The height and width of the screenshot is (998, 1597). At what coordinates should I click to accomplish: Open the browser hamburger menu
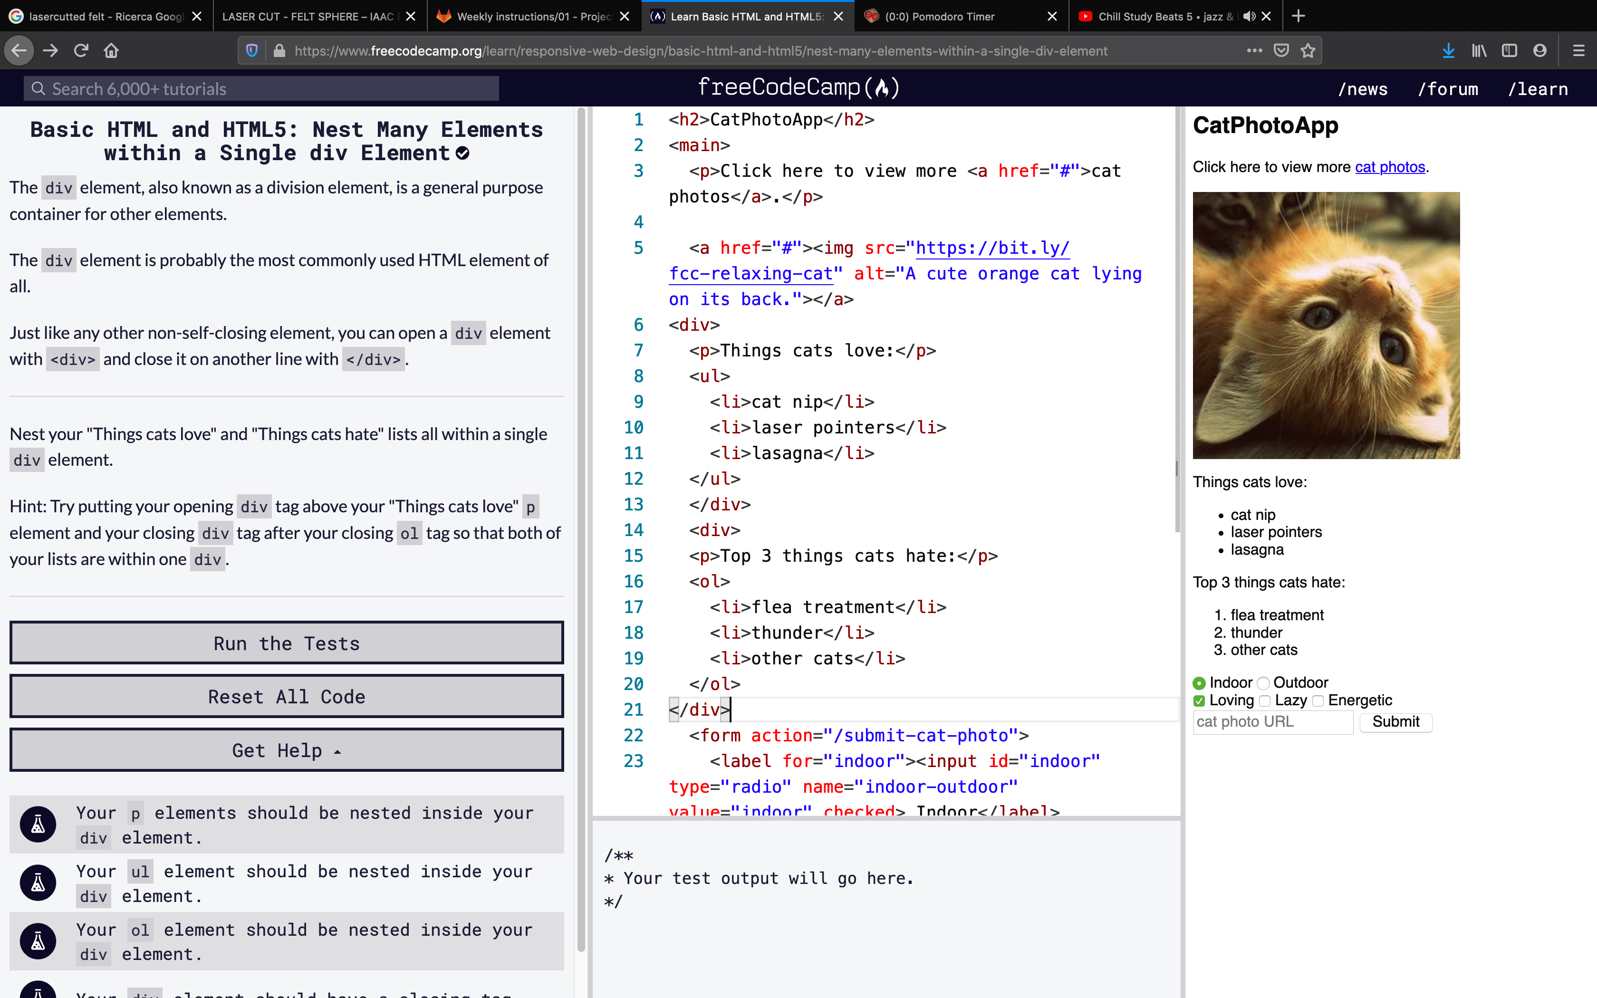[1578, 50]
